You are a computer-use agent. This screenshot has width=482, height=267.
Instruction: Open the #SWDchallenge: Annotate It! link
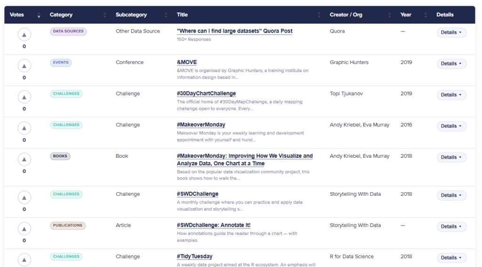(214, 225)
